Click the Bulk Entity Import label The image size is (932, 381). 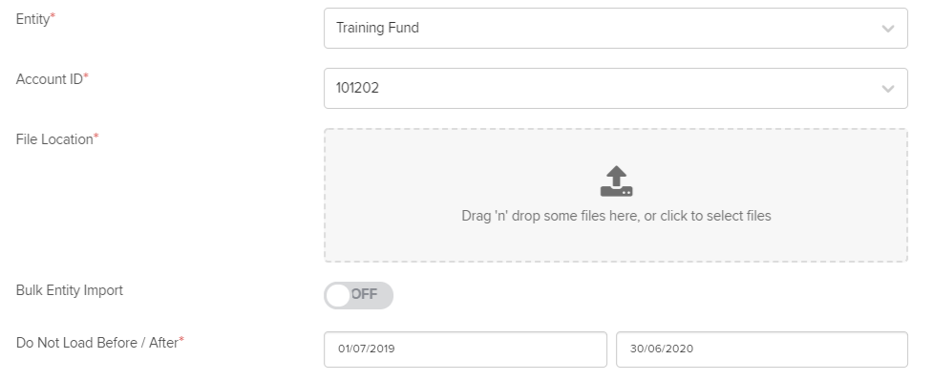(x=70, y=290)
